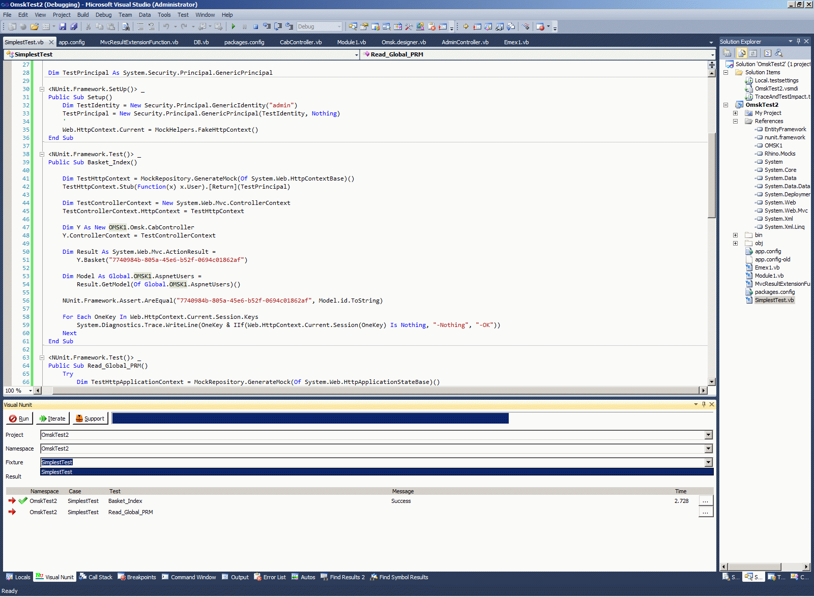Select SimplestTest.vb in Solution Explorer
The height and width of the screenshot is (597, 814).
click(774, 300)
